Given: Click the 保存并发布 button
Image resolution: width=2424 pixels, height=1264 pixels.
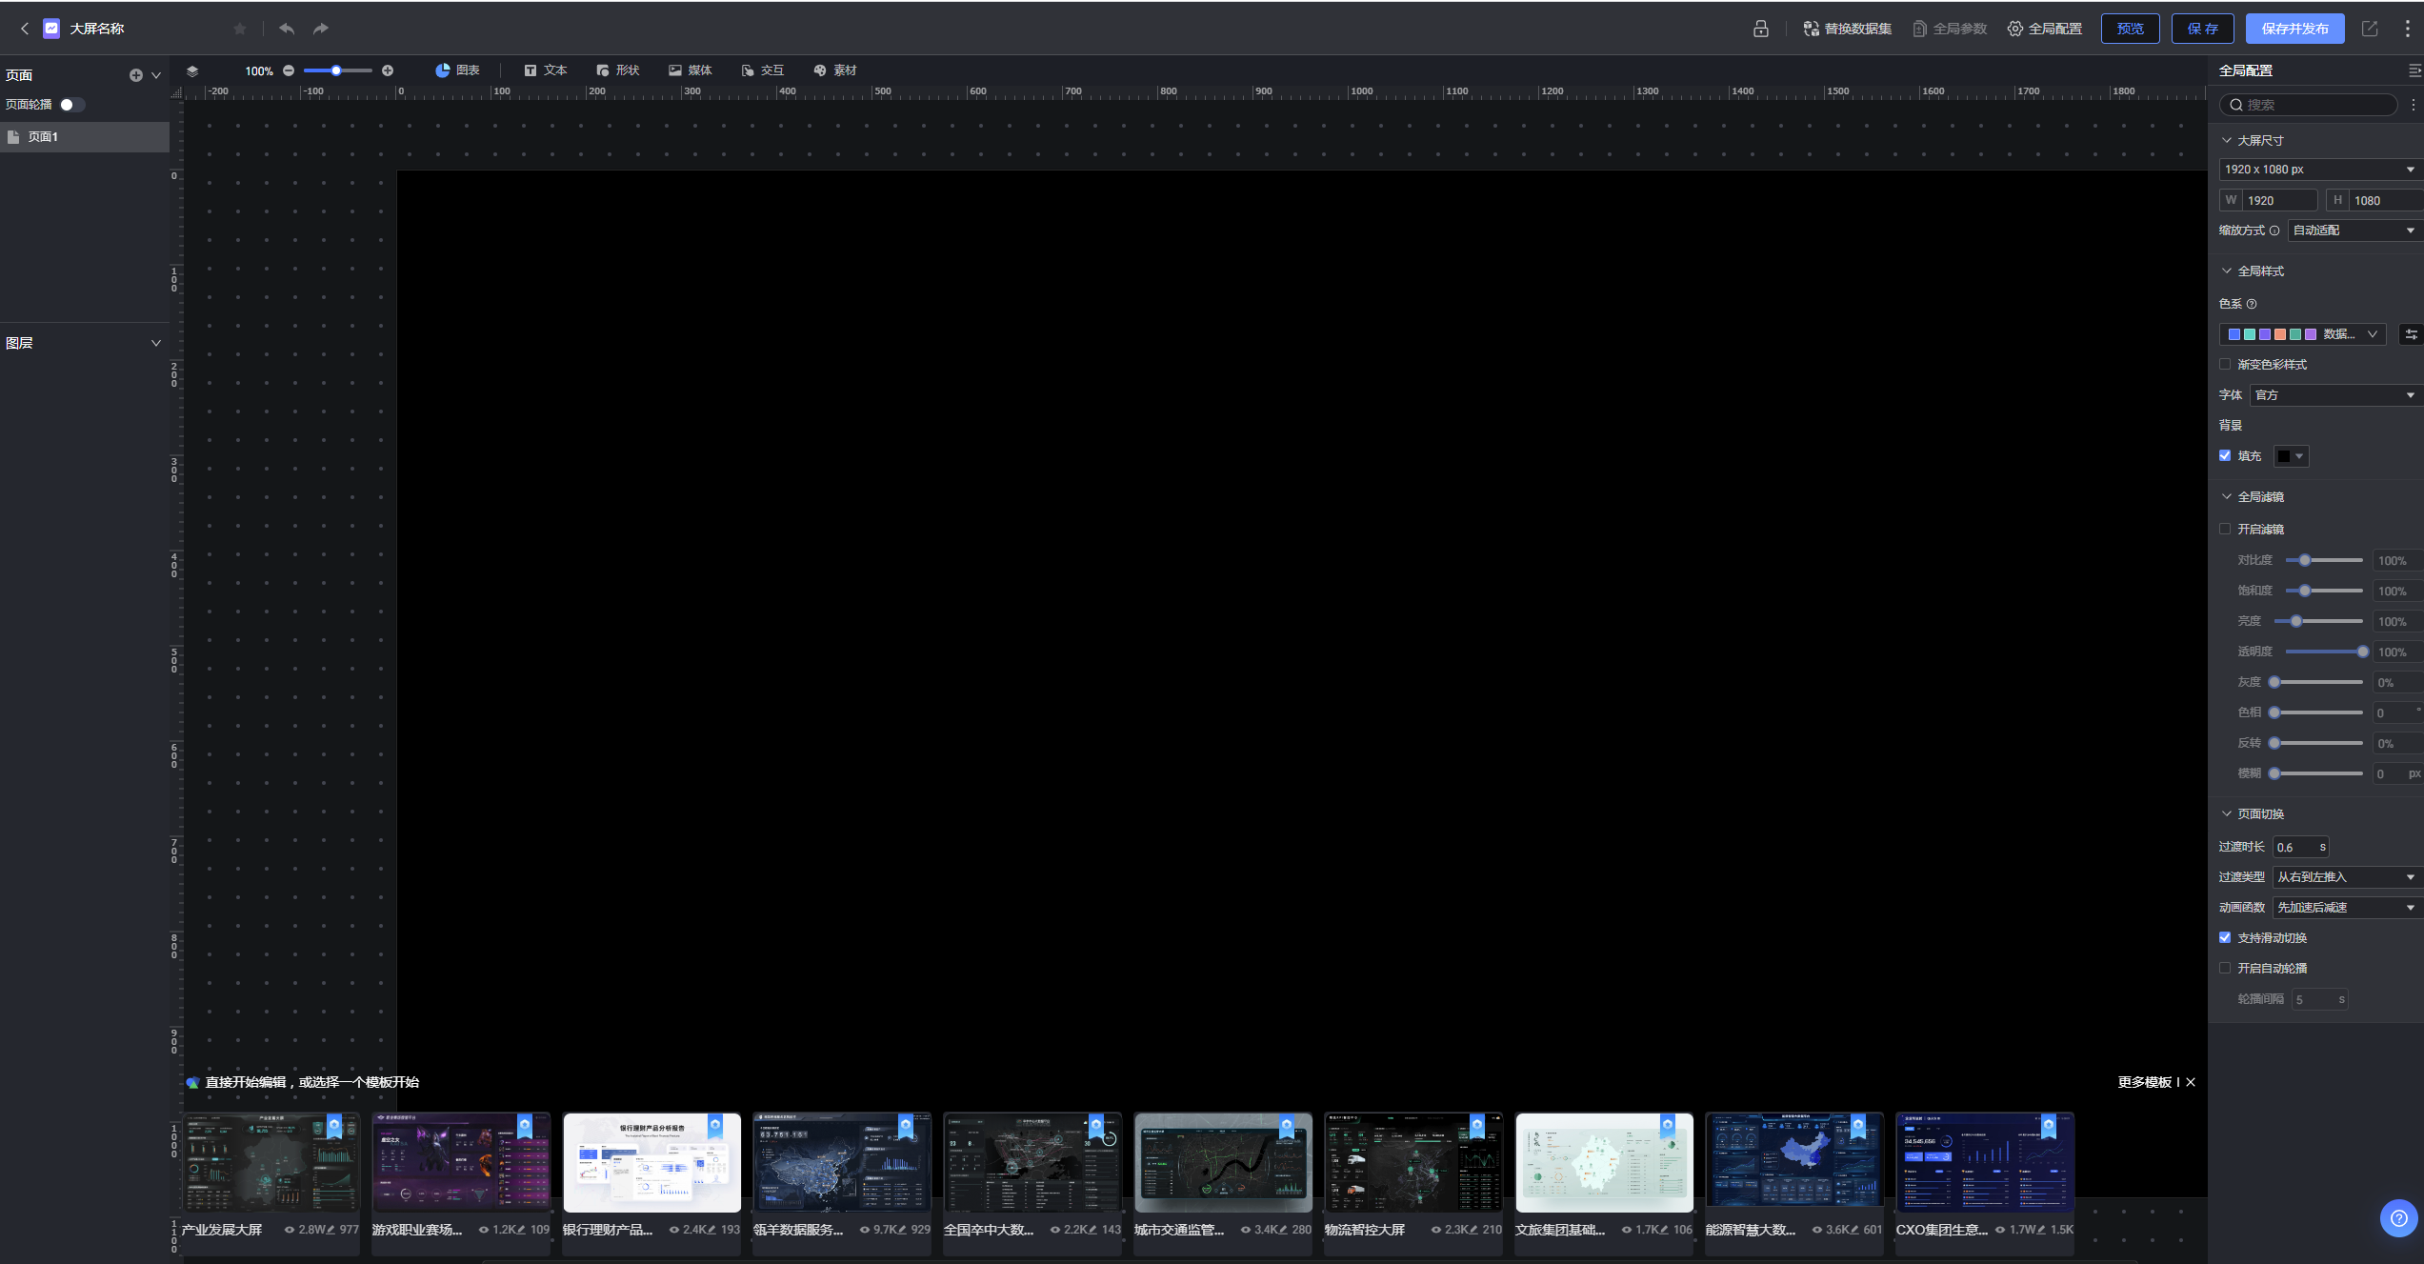Looking at the screenshot, I should 2294,29.
